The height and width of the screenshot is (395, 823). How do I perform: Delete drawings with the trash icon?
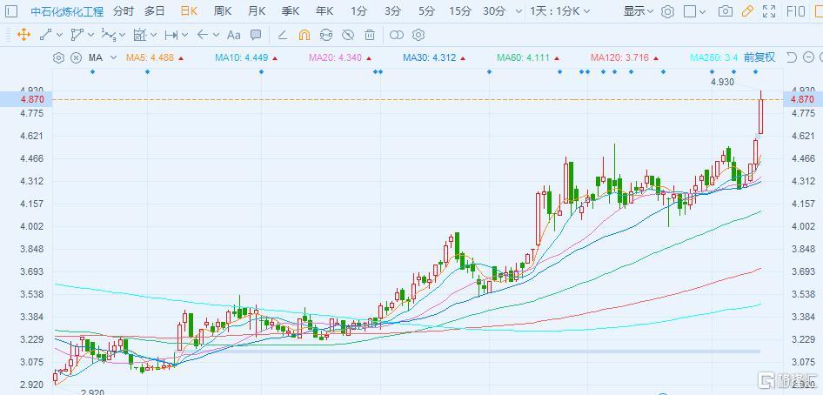(x=370, y=35)
